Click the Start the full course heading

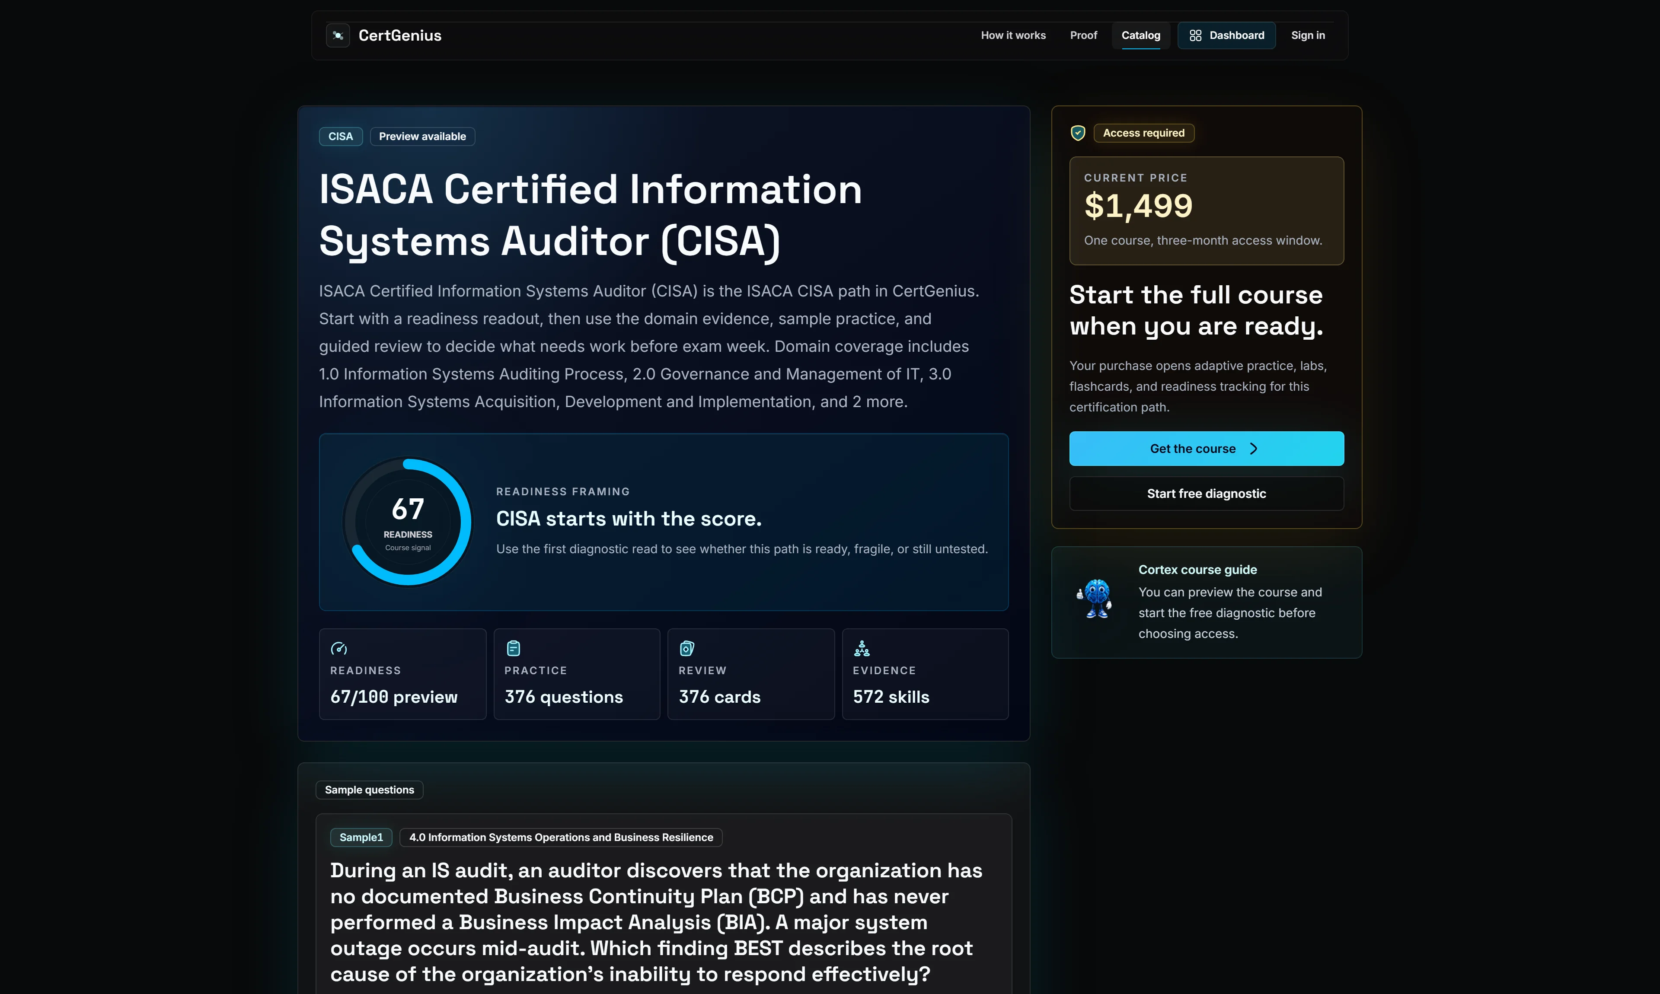[1196, 311]
